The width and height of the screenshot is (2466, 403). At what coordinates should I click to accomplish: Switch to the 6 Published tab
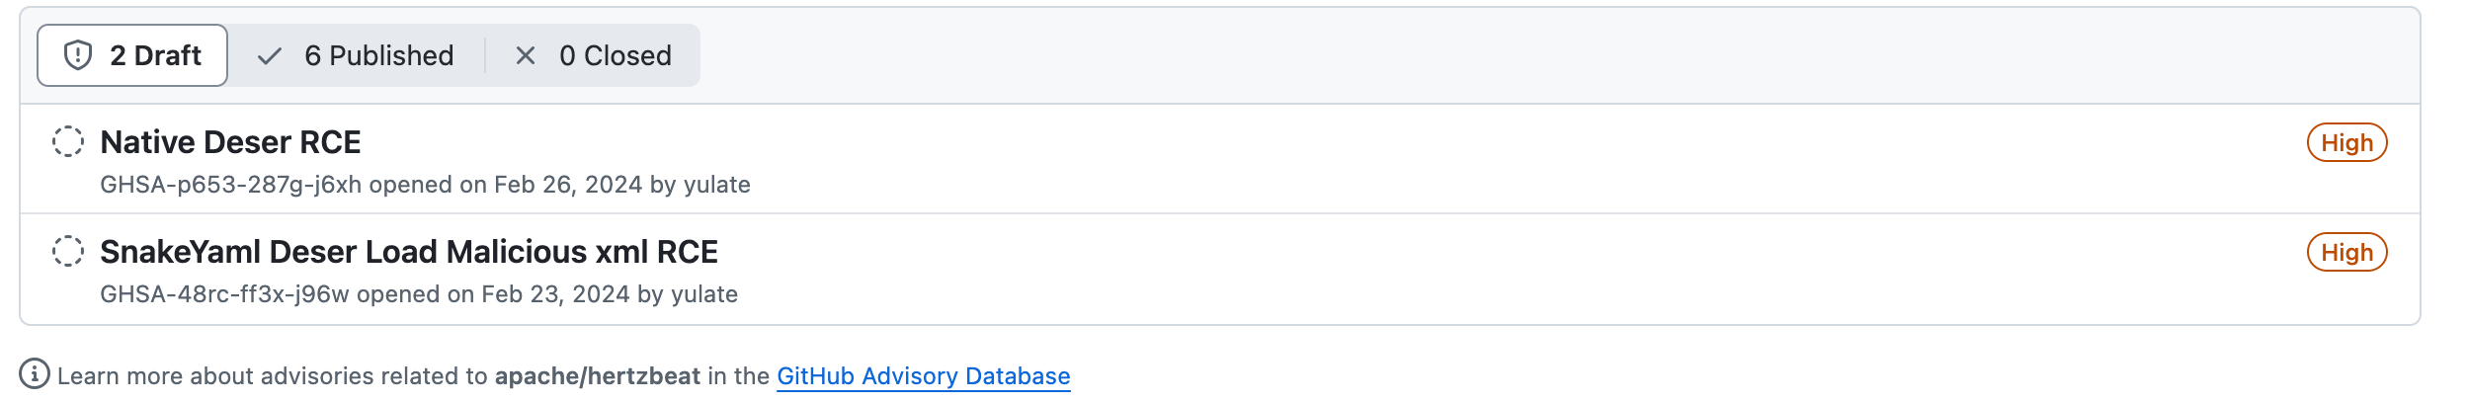357,55
